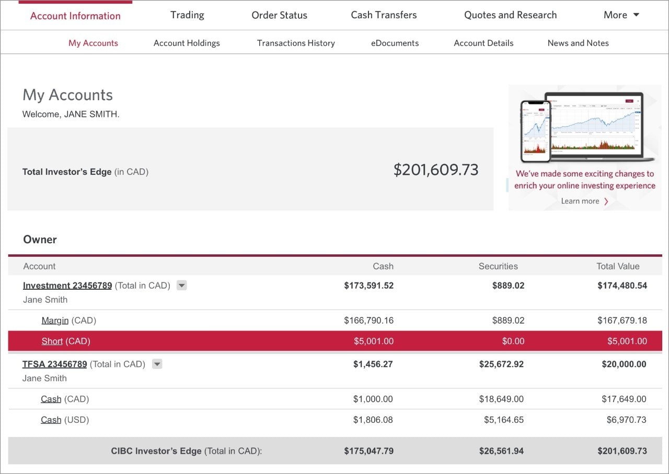Open the eDocuments sub-tab
The width and height of the screenshot is (669, 474).
[x=395, y=43]
